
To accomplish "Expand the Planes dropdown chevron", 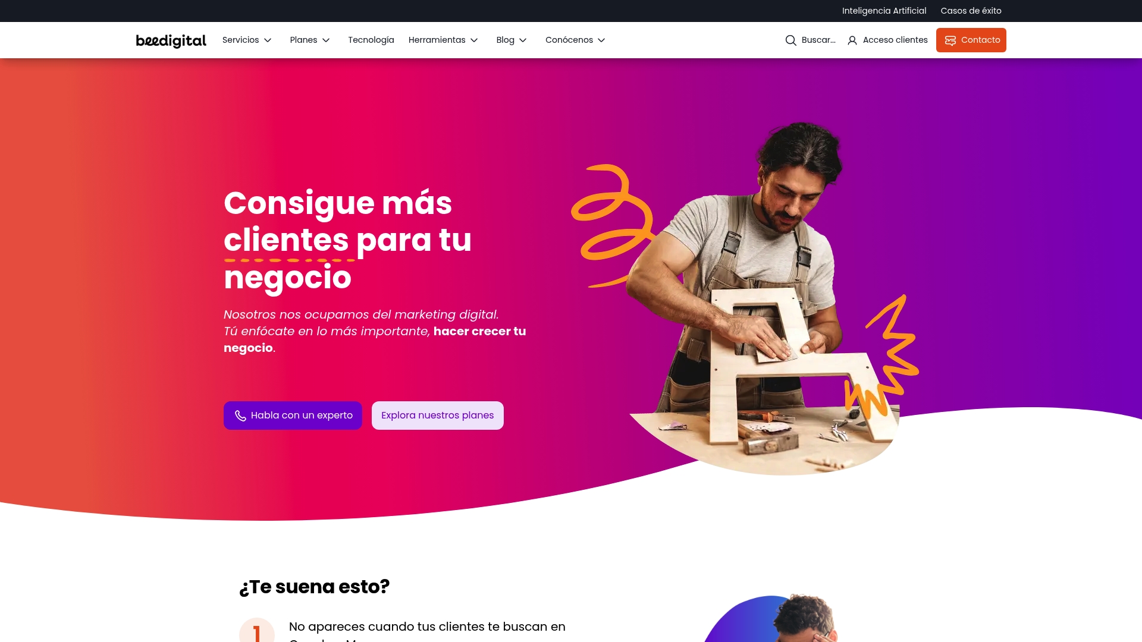I will [x=326, y=40].
